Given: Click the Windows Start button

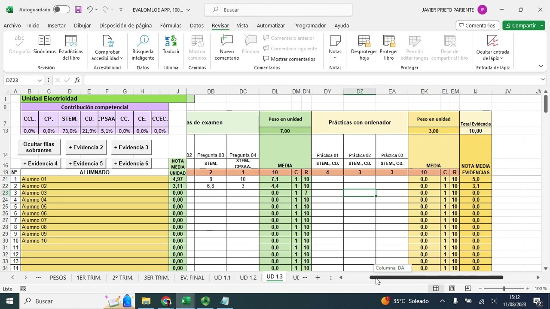Looking at the screenshot, I should pyautogui.click(x=9, y=301).
